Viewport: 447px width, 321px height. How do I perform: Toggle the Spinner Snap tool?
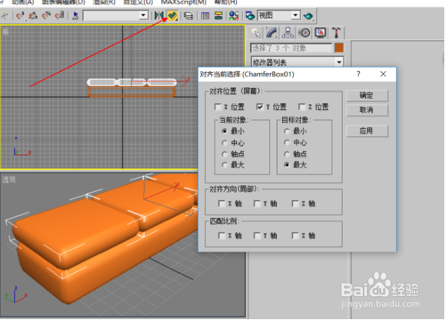(x=60, y=15)
